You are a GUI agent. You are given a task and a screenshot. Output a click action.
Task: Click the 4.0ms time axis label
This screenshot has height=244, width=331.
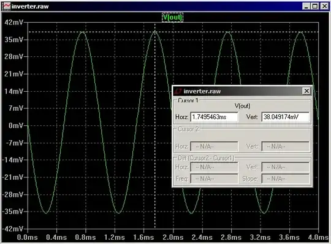pyautogui.click(x=318, y=237)
